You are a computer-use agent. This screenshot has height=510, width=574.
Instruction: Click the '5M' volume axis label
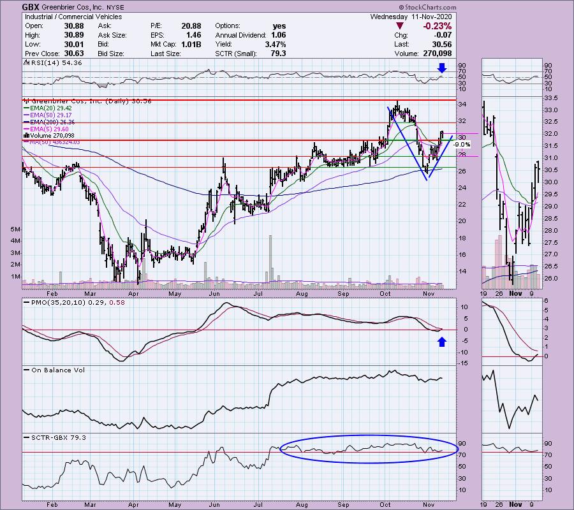coord(15,229)
